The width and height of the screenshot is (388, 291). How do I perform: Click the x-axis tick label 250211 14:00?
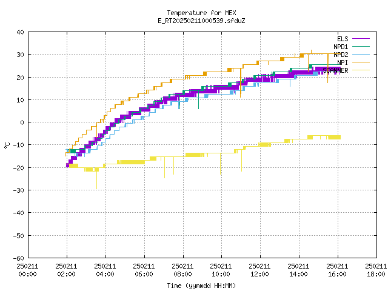(x=298, y=270)
